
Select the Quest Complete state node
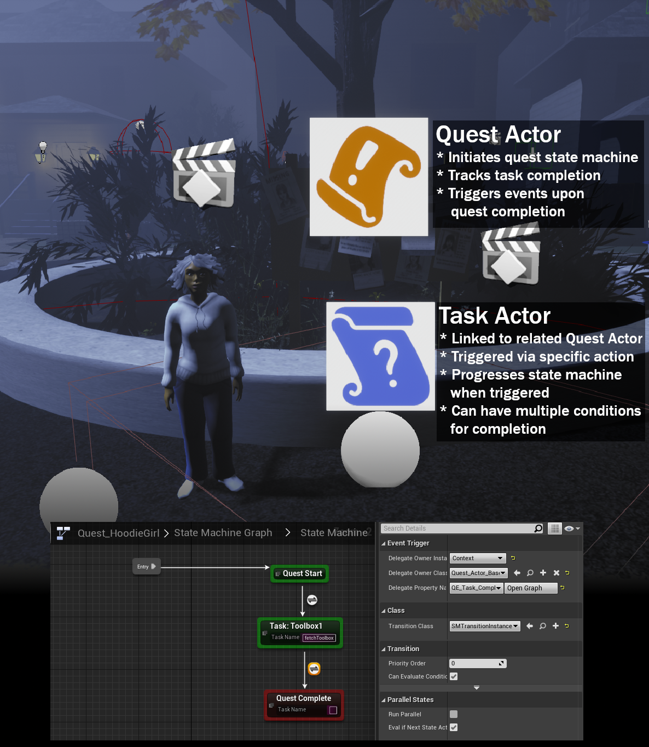point(304,705)
